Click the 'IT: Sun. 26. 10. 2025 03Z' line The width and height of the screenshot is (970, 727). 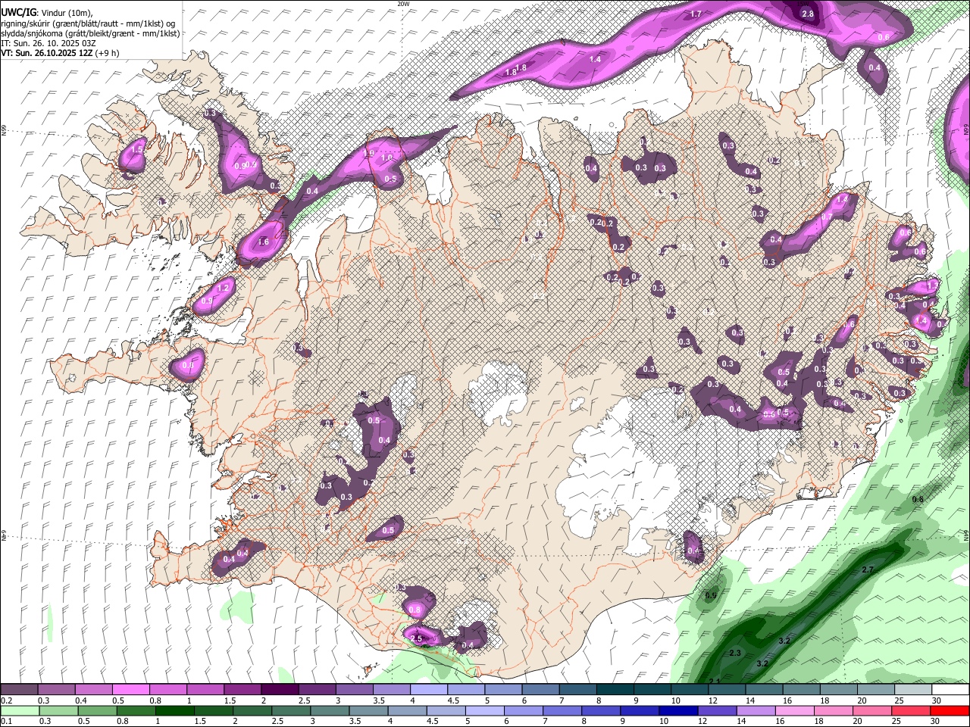point(49,43)
